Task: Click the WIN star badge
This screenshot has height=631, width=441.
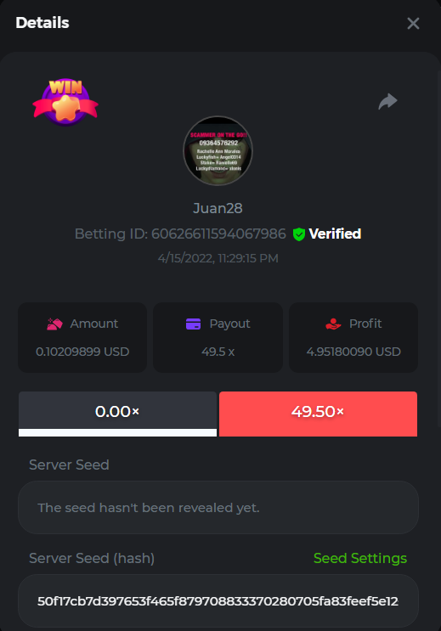Action: click(65, 102)
